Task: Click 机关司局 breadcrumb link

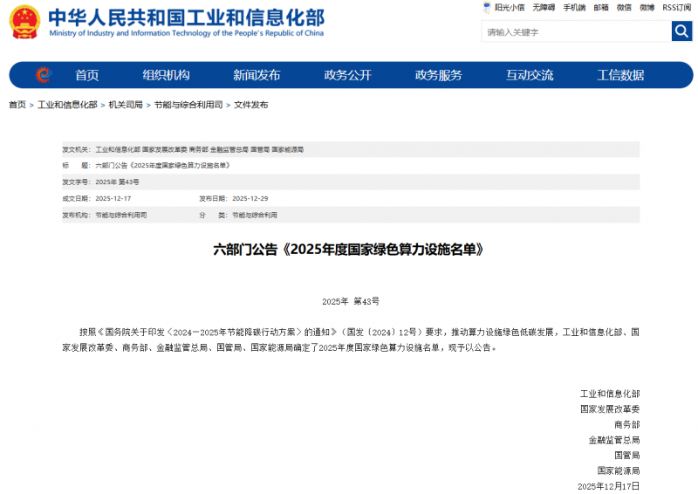Action: (x=126, y=105)
